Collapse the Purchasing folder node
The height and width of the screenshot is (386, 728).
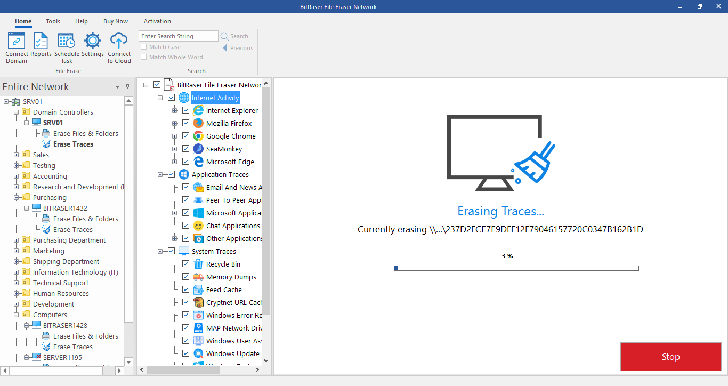(x=16, y=197)
